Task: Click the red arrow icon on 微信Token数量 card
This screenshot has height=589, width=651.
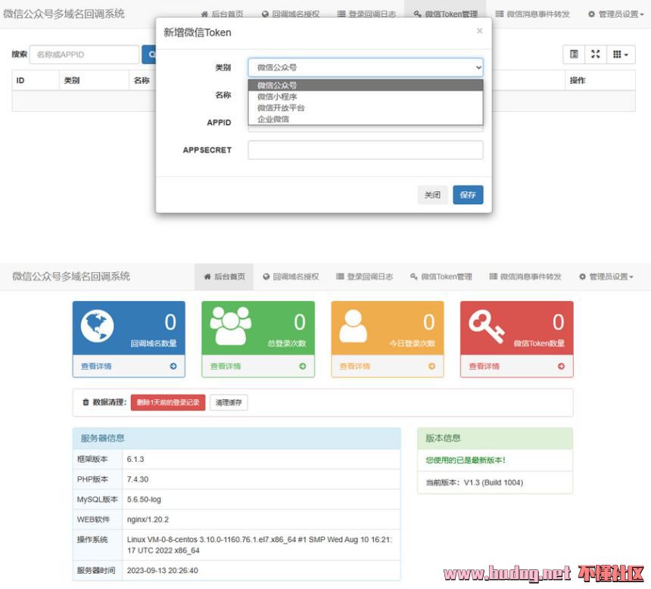Action: [x=562, y=366]
